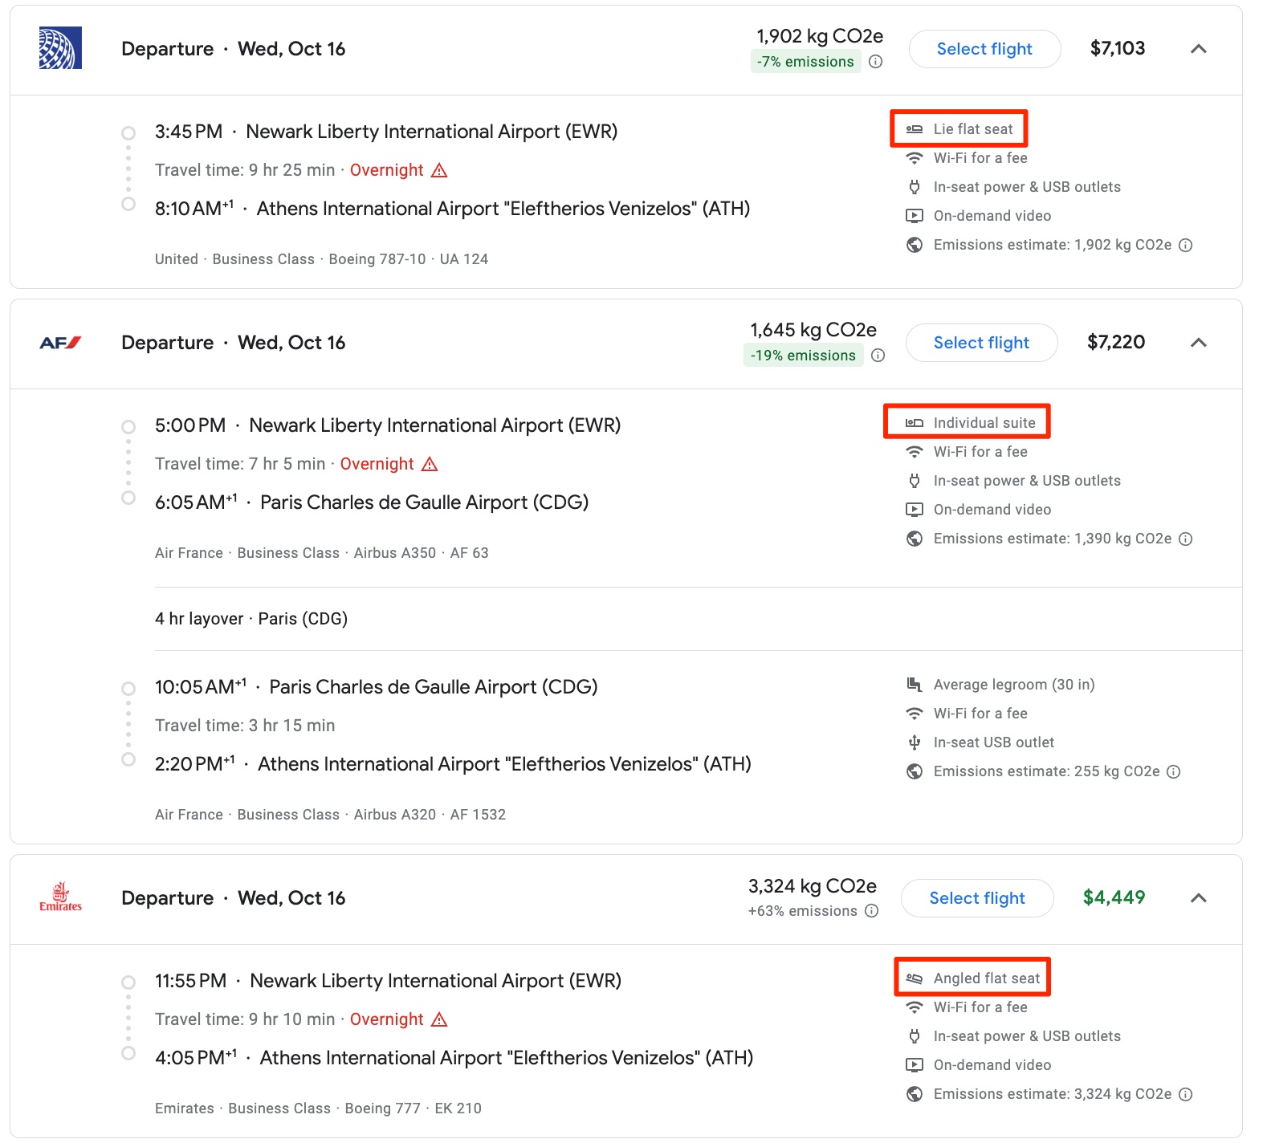Click the Individual suite seat icon
The width and height of the screenshot is (1267, 1143).
[914, 423]
